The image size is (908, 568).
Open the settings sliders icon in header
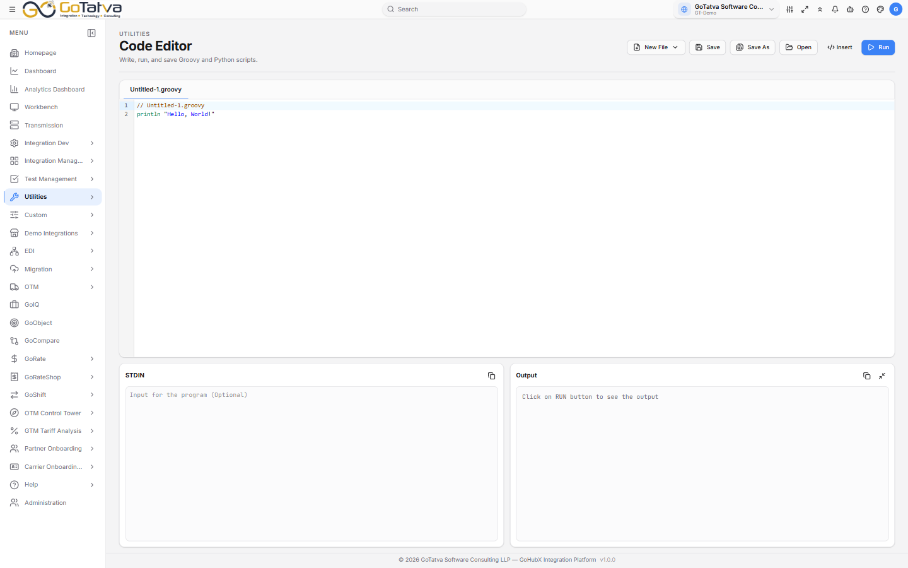click(789, 9)
